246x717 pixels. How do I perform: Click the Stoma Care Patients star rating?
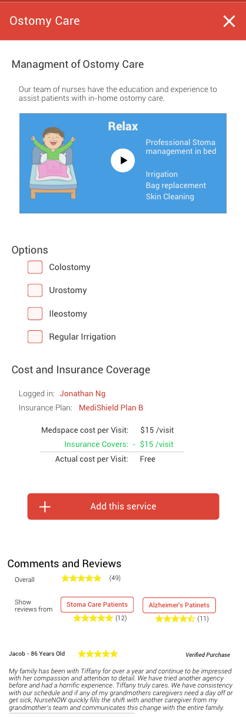(93, 618)
